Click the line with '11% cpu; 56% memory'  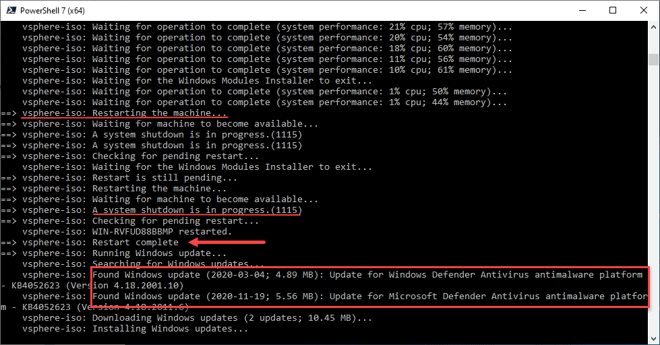coord(267,59)
